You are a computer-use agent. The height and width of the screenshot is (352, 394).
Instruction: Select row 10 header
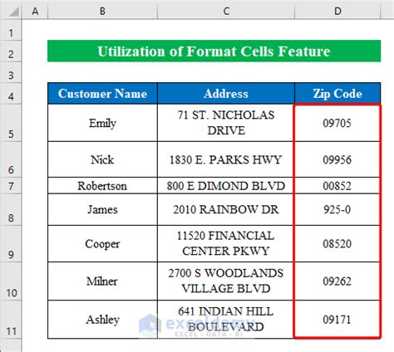pos(11,281)
